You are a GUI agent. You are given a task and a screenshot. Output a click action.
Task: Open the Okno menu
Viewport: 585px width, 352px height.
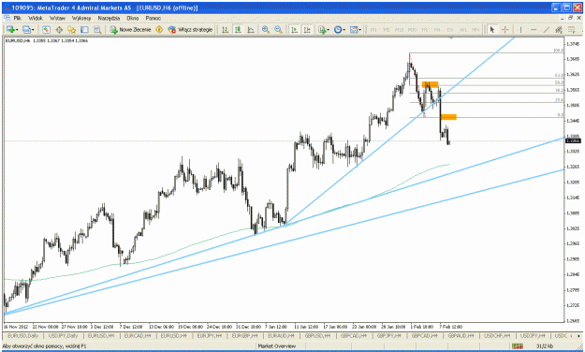click(133, 18)
